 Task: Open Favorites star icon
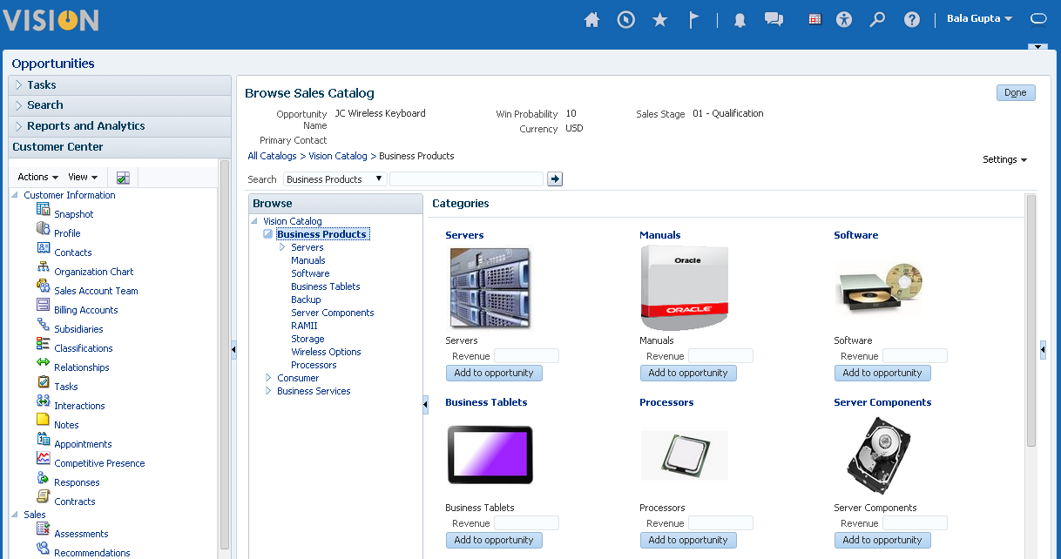click(x=659, y=19)
